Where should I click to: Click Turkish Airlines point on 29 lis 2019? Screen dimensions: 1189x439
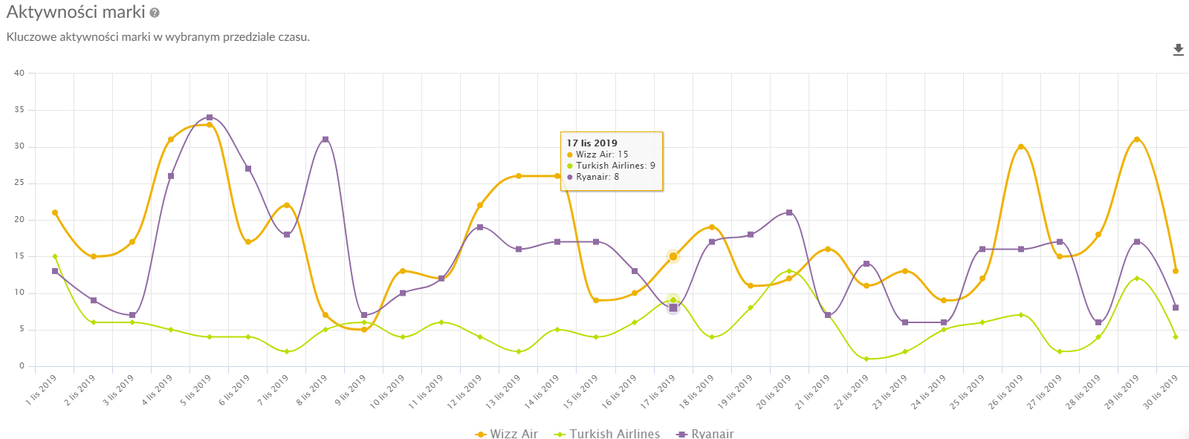coord(1137,279)
